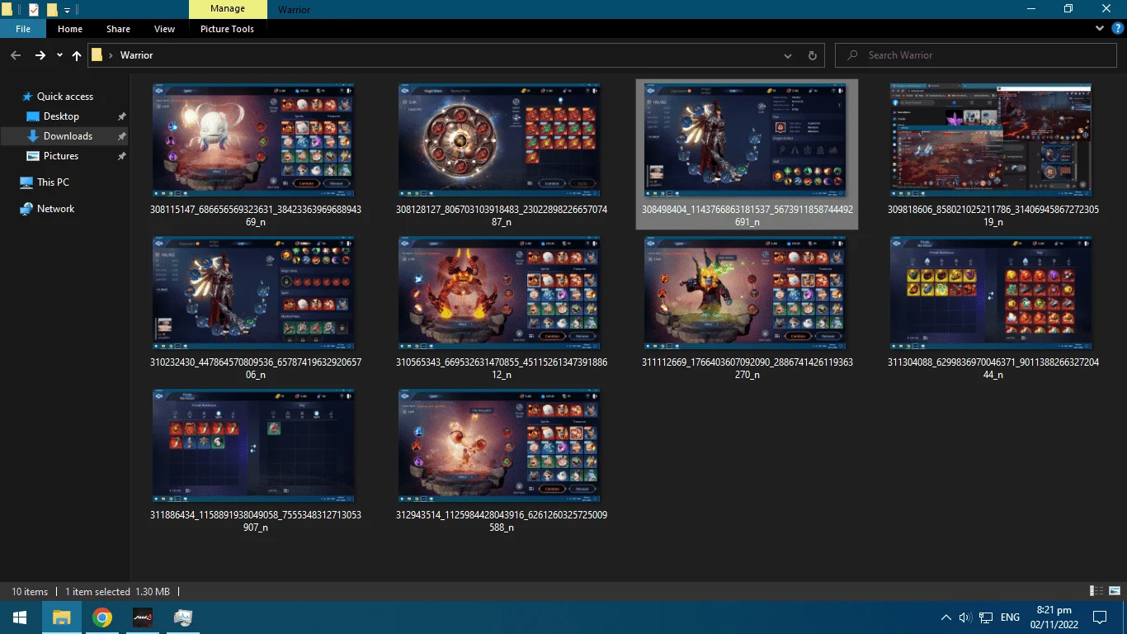Go back using the Back arrow
The height and width of the screenshot is (634, 1127).
(16, 55)
